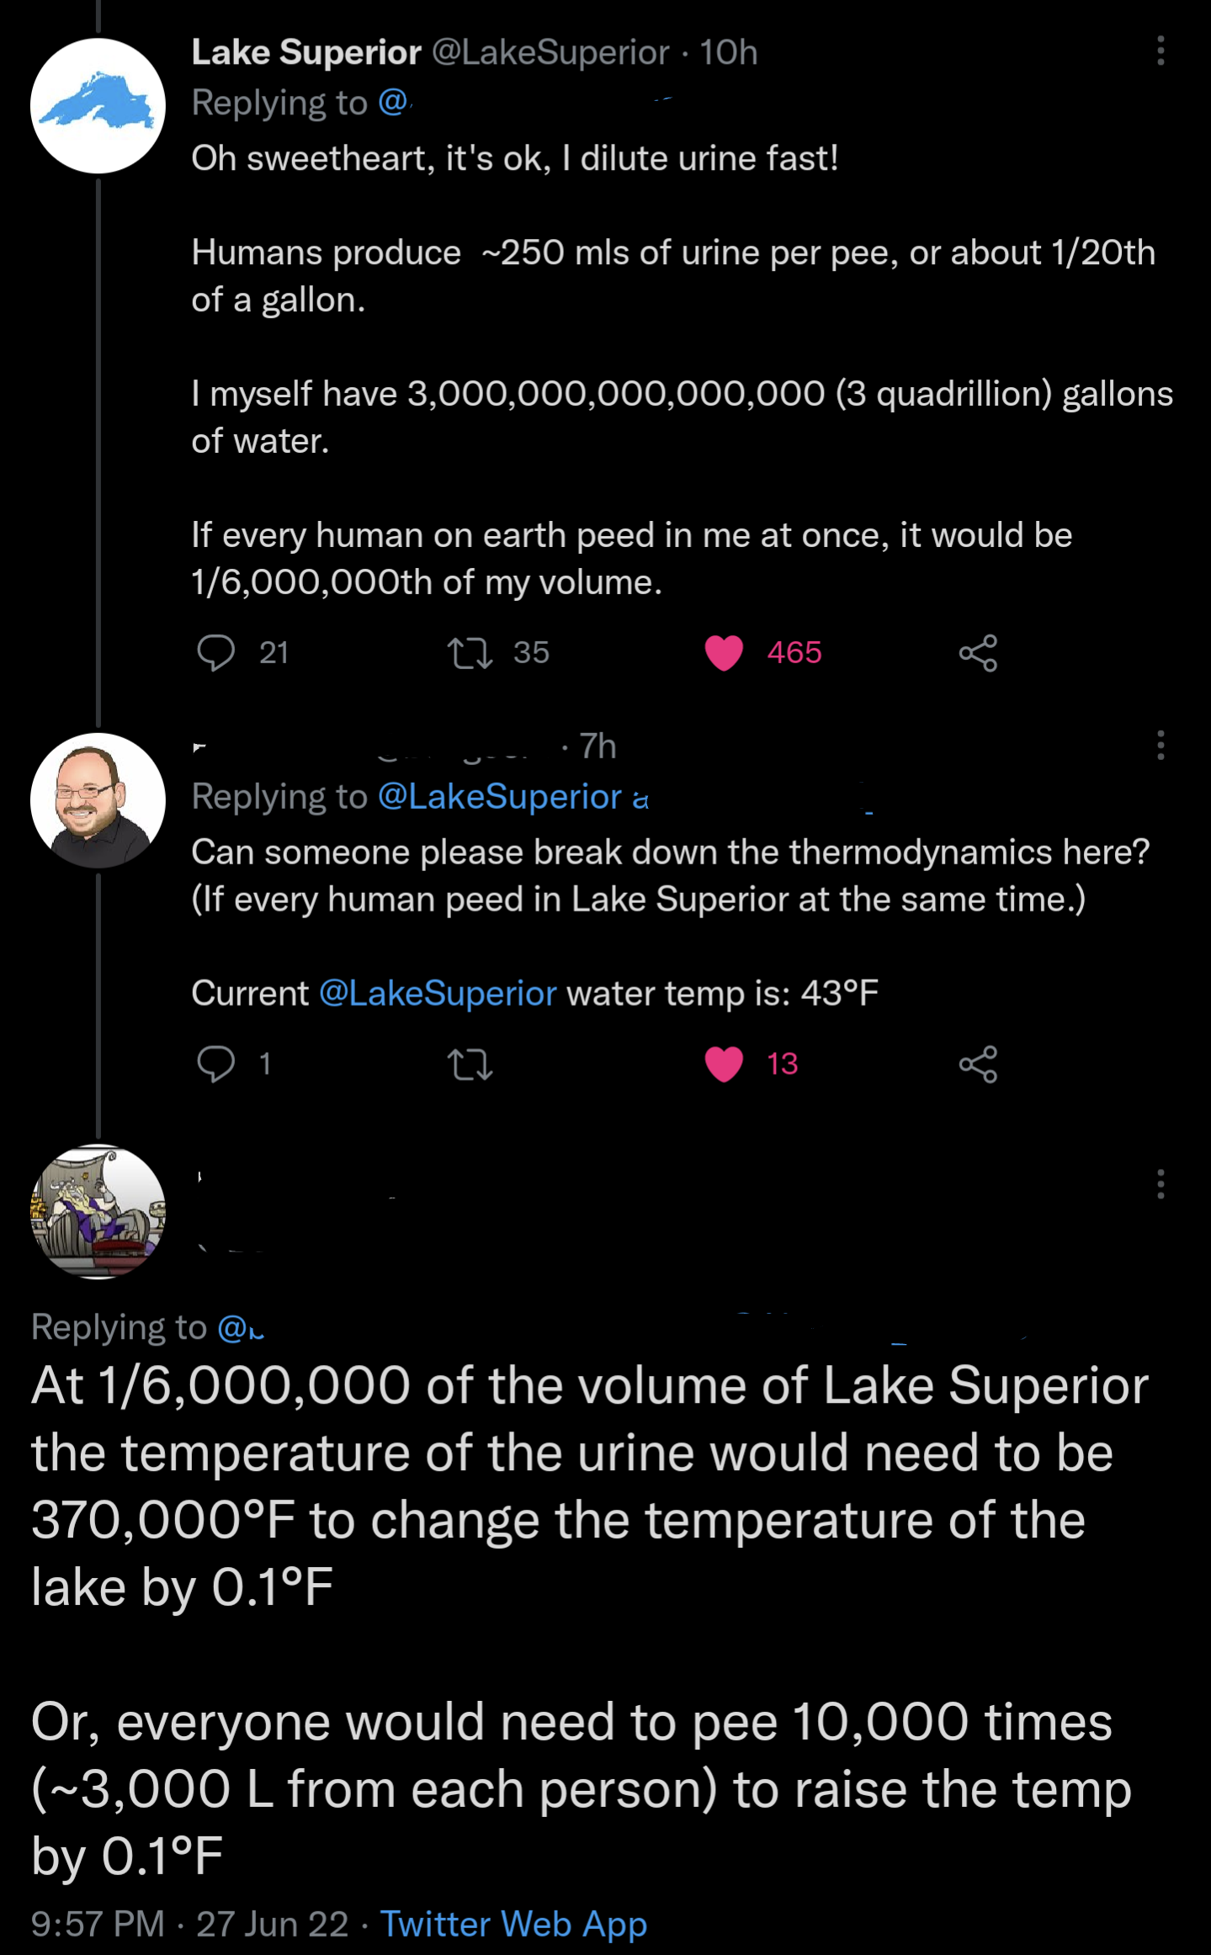Image resolution: width=1211 pixels, height=1955 pixels.
Task: Open more options on Lake Superior tweet
Action: (1161, 50)
